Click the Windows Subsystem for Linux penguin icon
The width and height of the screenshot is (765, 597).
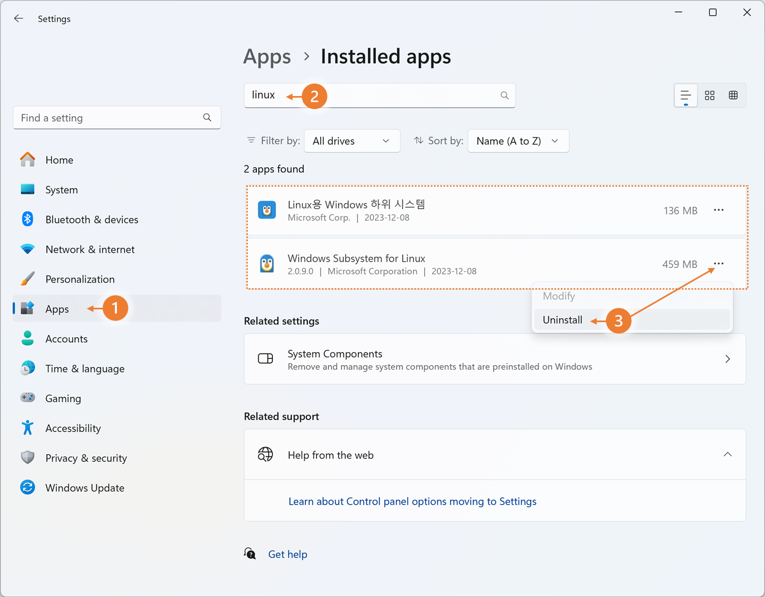(x=267, y=264)
